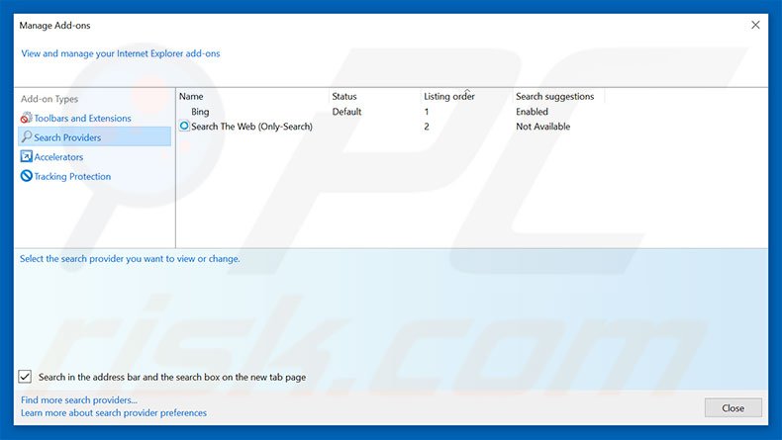Screen dimensions: 782x440
Task: Click the Accelerators arrow icon
Action: 26,156
